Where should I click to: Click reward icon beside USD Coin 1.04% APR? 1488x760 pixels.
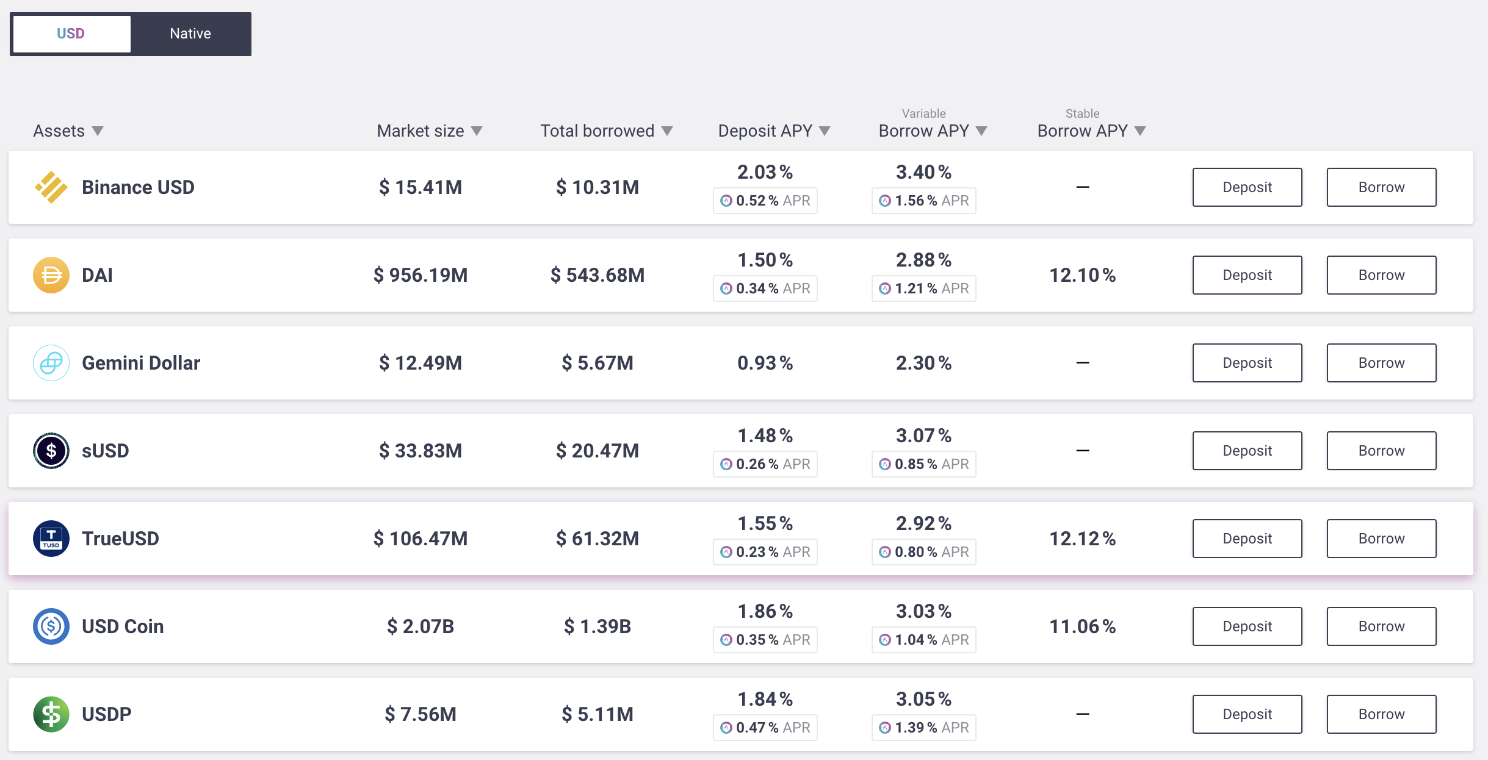coord(885,640)
